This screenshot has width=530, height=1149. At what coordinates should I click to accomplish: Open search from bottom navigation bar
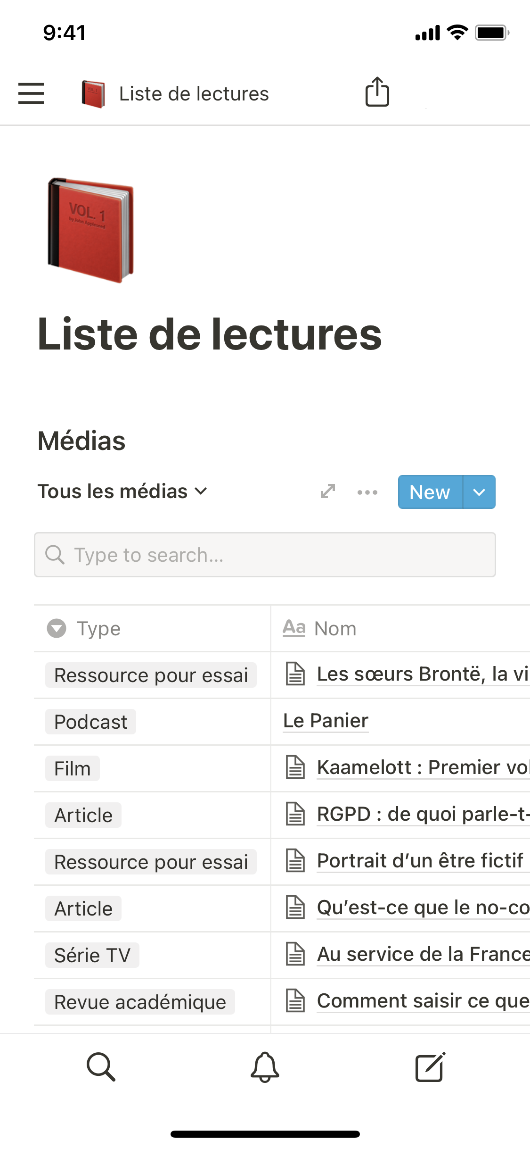click(101, 1067)
